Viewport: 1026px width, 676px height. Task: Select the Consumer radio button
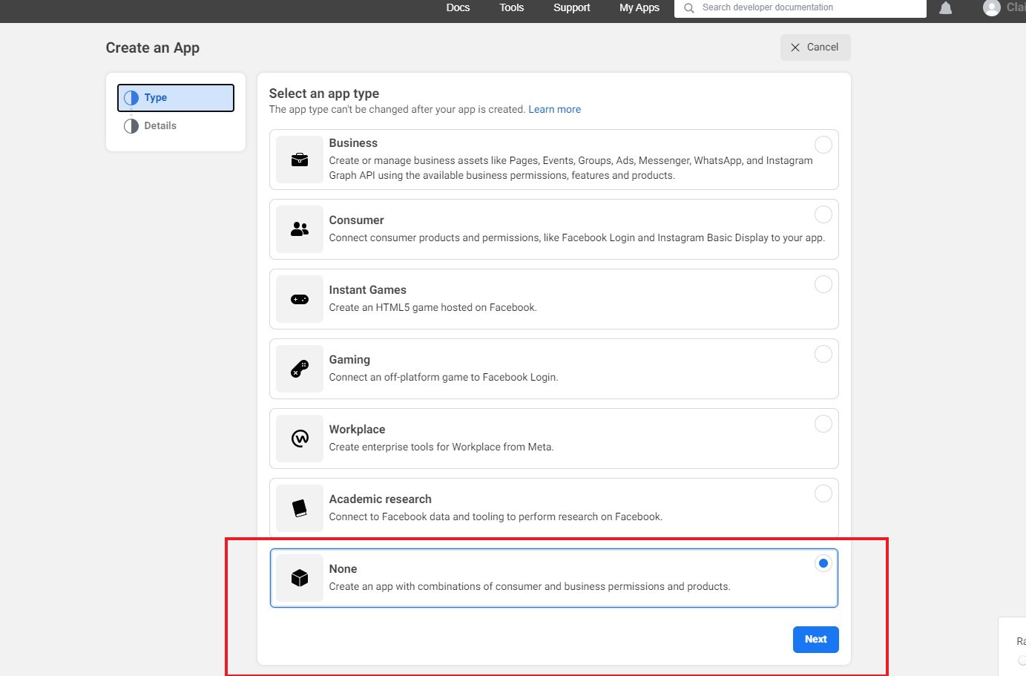click(x=823, y=214)
